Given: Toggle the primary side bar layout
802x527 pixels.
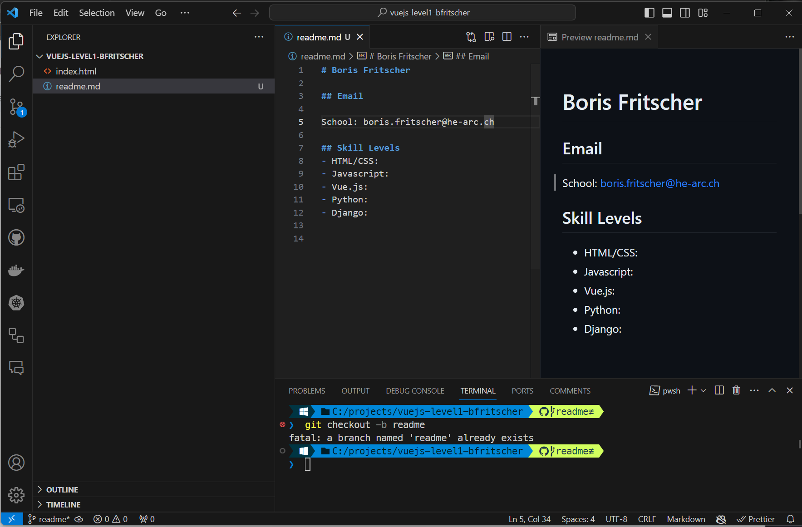Looking at the screenshot, I should [x=649, y=13].
